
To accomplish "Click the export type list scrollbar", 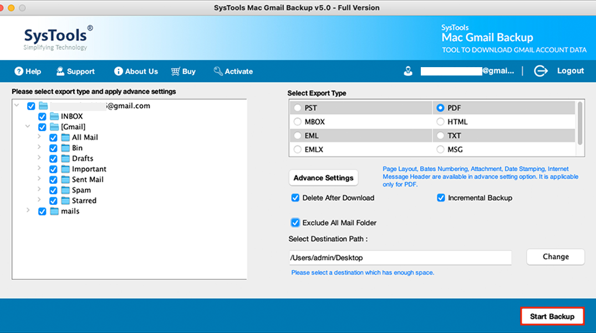I will pyautogui.click(x=580, y=123).
